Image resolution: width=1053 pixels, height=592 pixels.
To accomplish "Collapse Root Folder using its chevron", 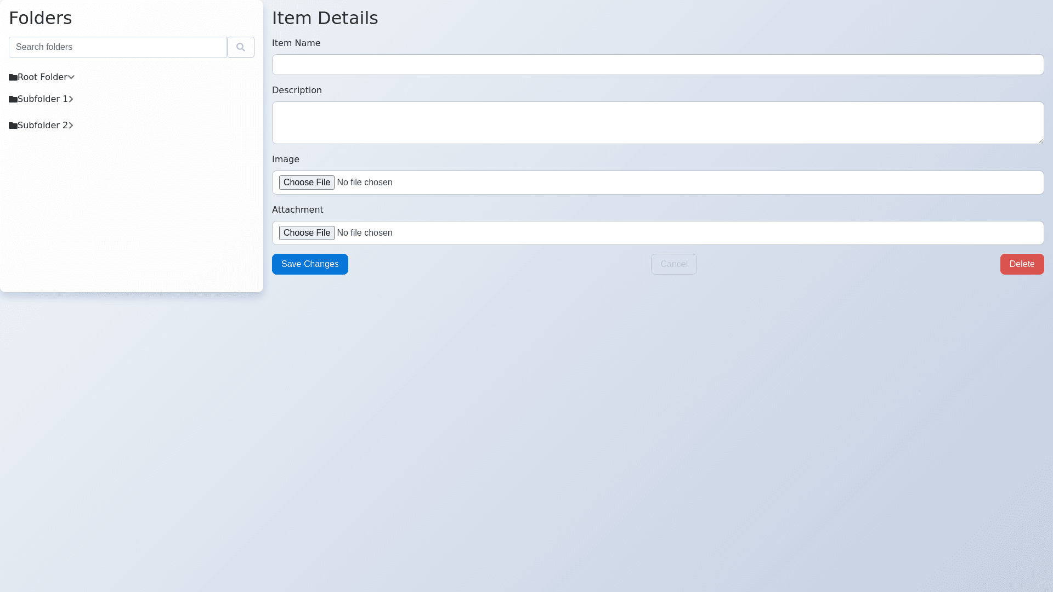I will [x=71, y=77].
